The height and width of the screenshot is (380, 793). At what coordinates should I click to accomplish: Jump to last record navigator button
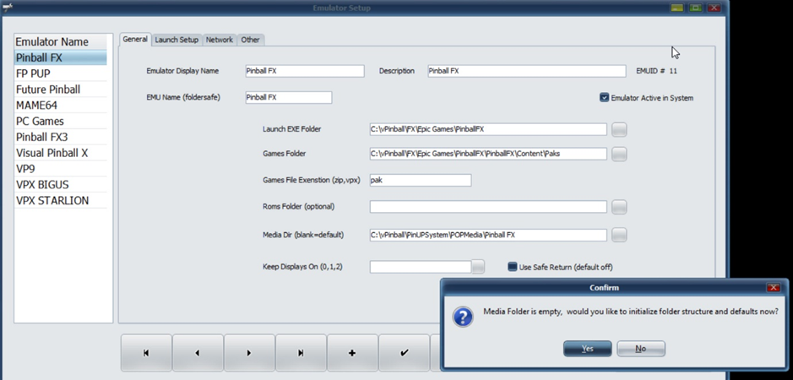[301, 353]
